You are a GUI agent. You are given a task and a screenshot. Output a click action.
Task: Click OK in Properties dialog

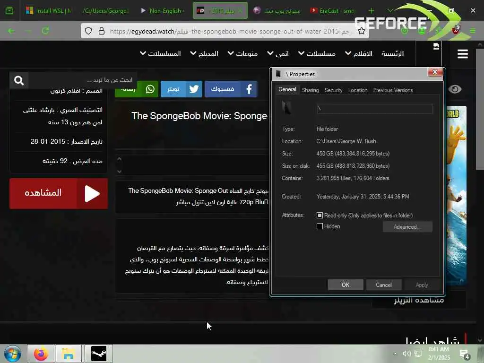pyautogui.click(x=346, y=285)
